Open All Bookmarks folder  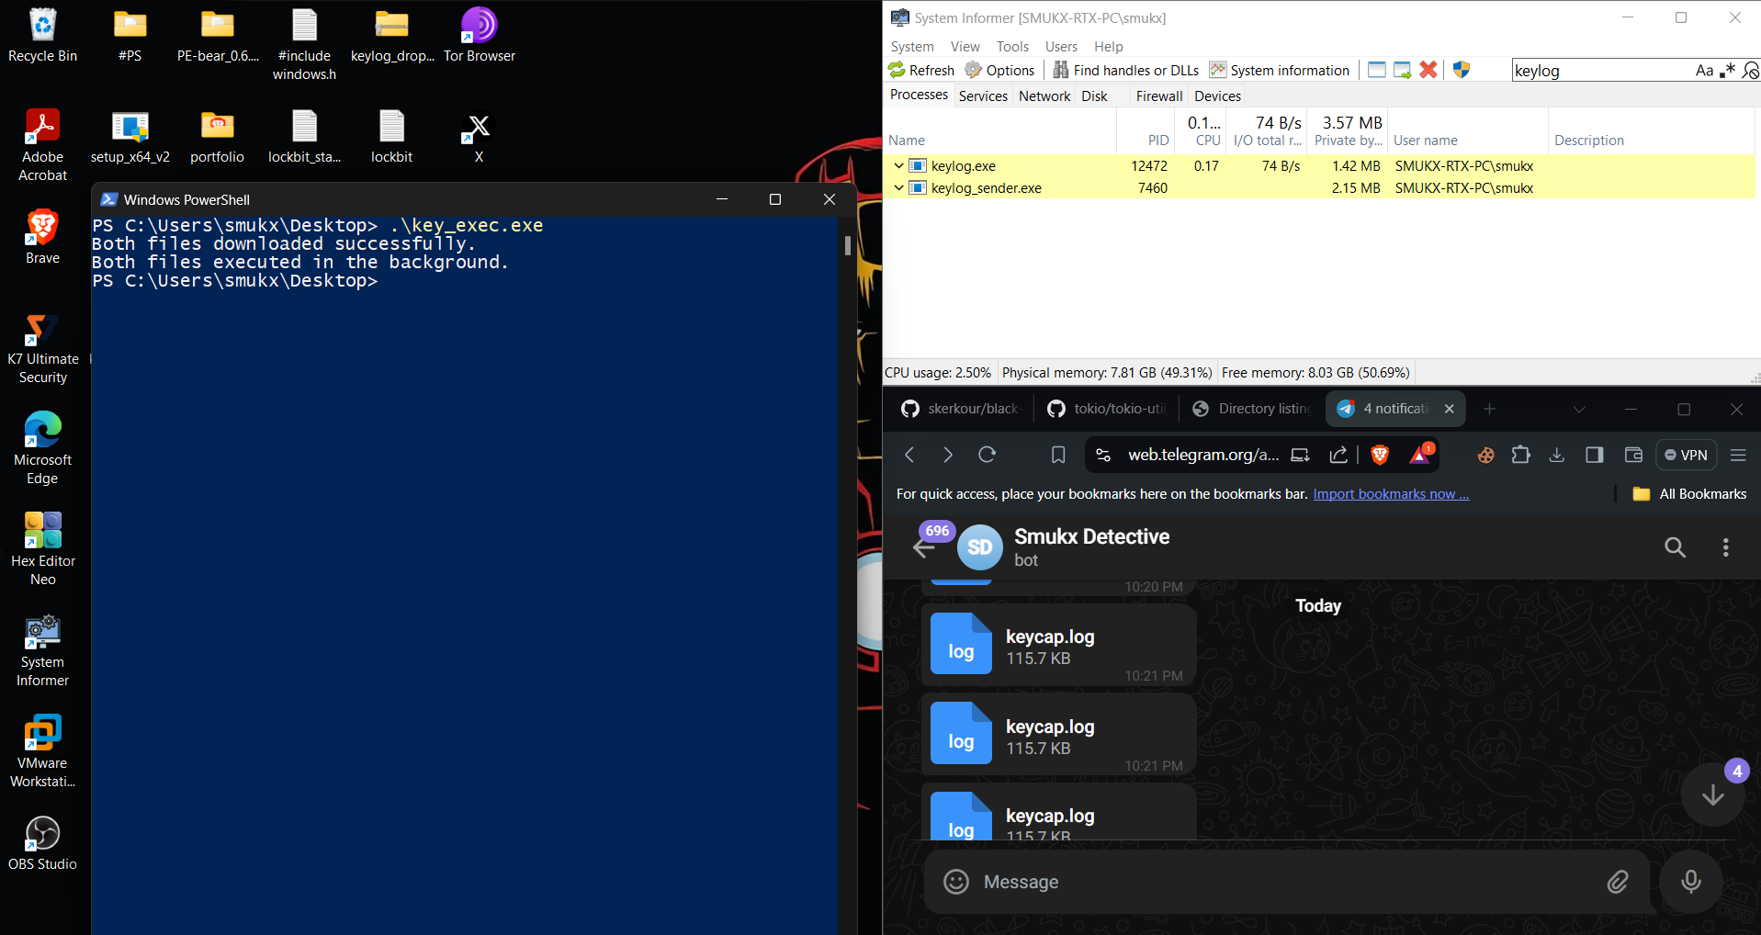[x=1689, y=494]
